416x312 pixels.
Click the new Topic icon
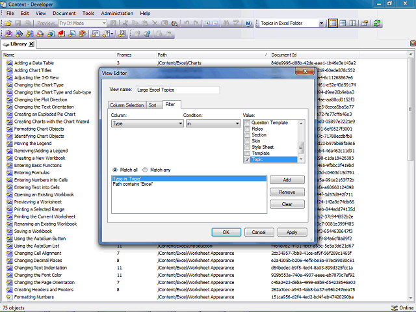click(30, 34)
